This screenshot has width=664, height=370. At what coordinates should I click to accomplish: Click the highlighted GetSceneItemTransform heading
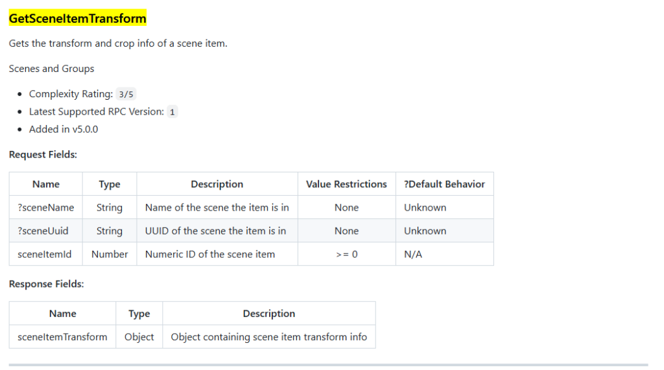78,19
